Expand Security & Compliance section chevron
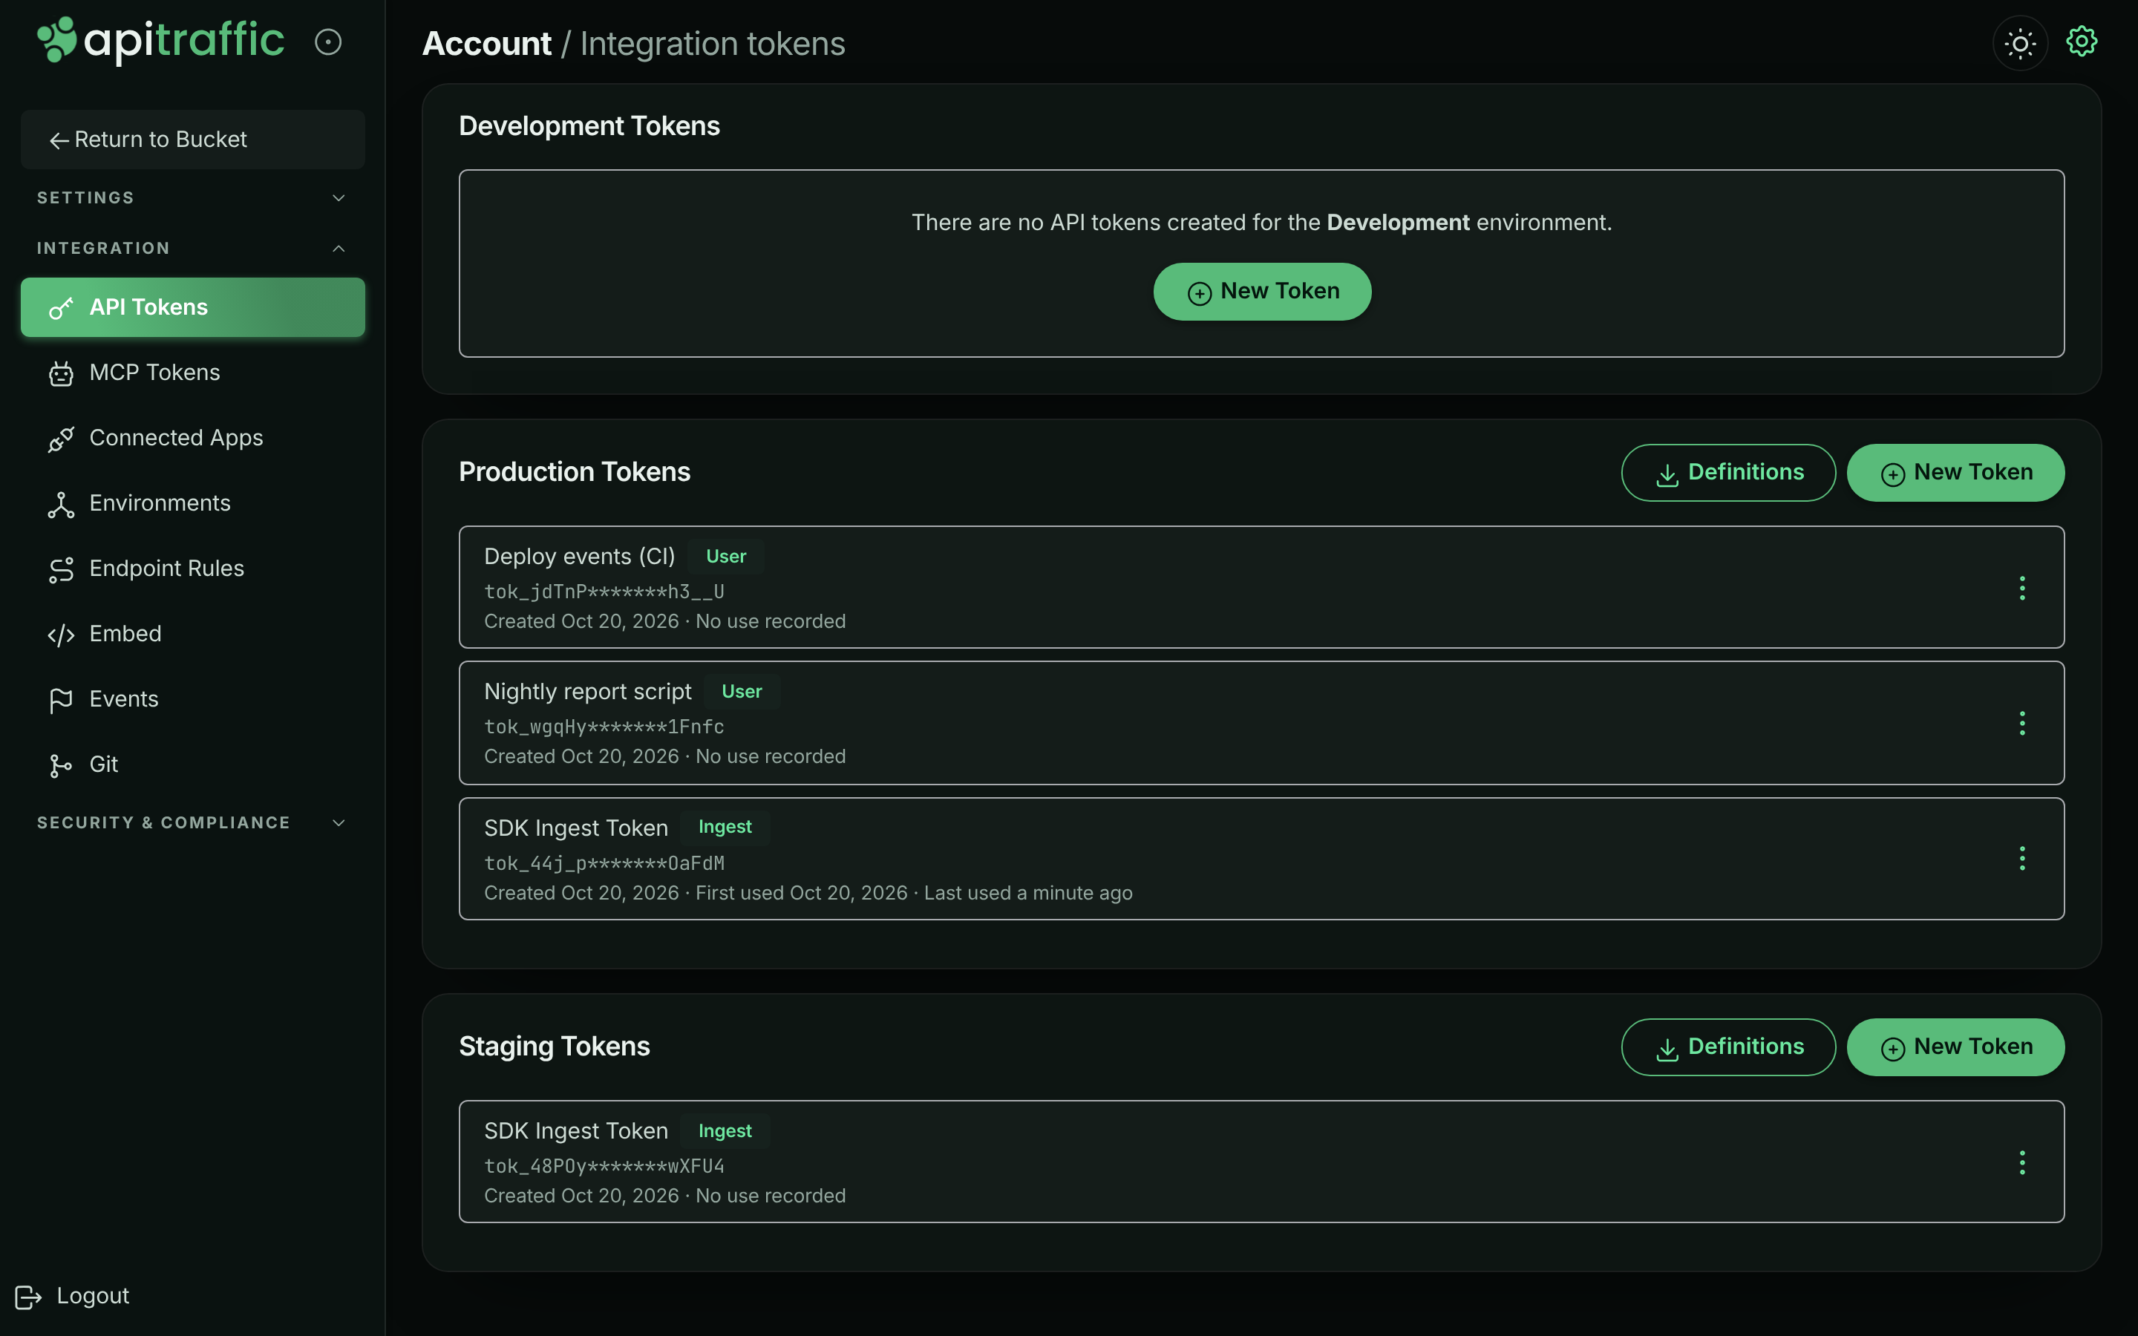Image resolution: width=2138 pixels, height=1336 pixels. coord(339,822)
